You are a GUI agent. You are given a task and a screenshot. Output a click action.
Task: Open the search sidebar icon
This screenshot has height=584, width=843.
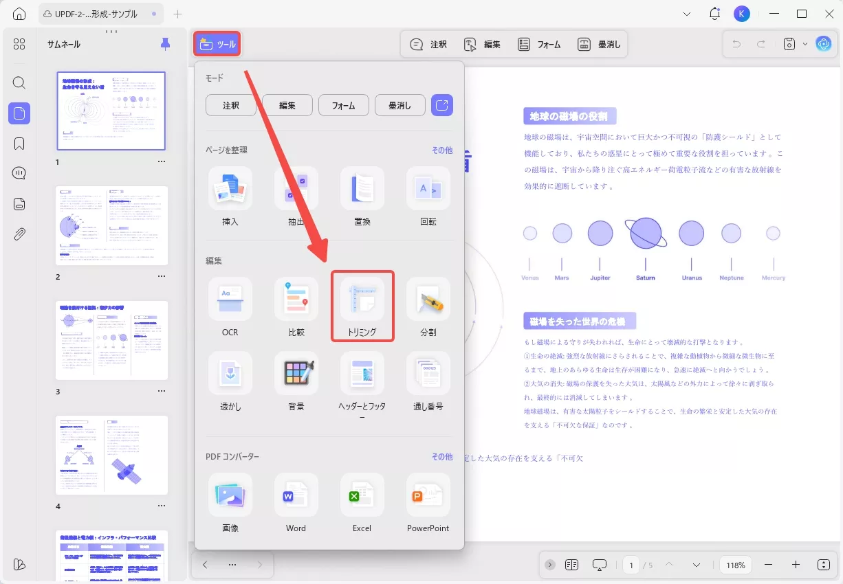point(19,83)
